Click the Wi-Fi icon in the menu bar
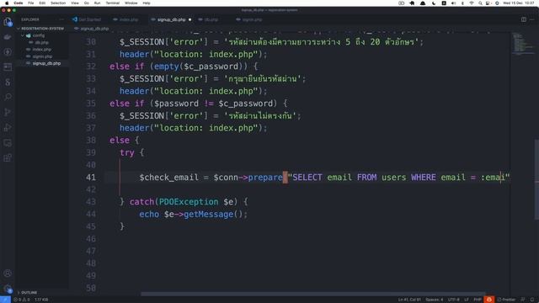The width and height of the screenshot is (539, 303). coord(472,3)
